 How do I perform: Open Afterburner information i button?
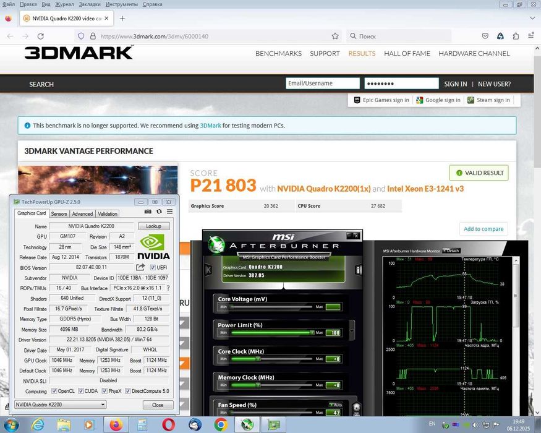coord(359,270)
